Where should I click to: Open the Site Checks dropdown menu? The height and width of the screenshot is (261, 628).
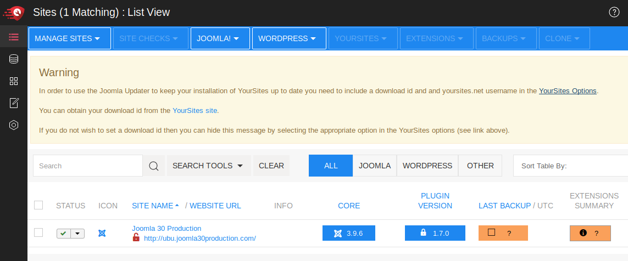click(x=151, y=38)
